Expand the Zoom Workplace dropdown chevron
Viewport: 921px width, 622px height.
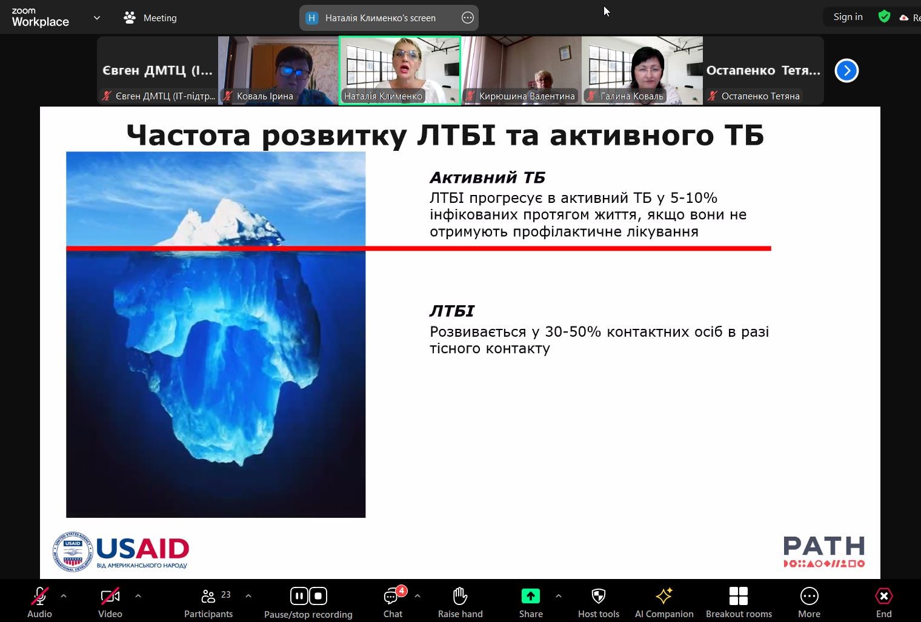click(x=96, y=18)
